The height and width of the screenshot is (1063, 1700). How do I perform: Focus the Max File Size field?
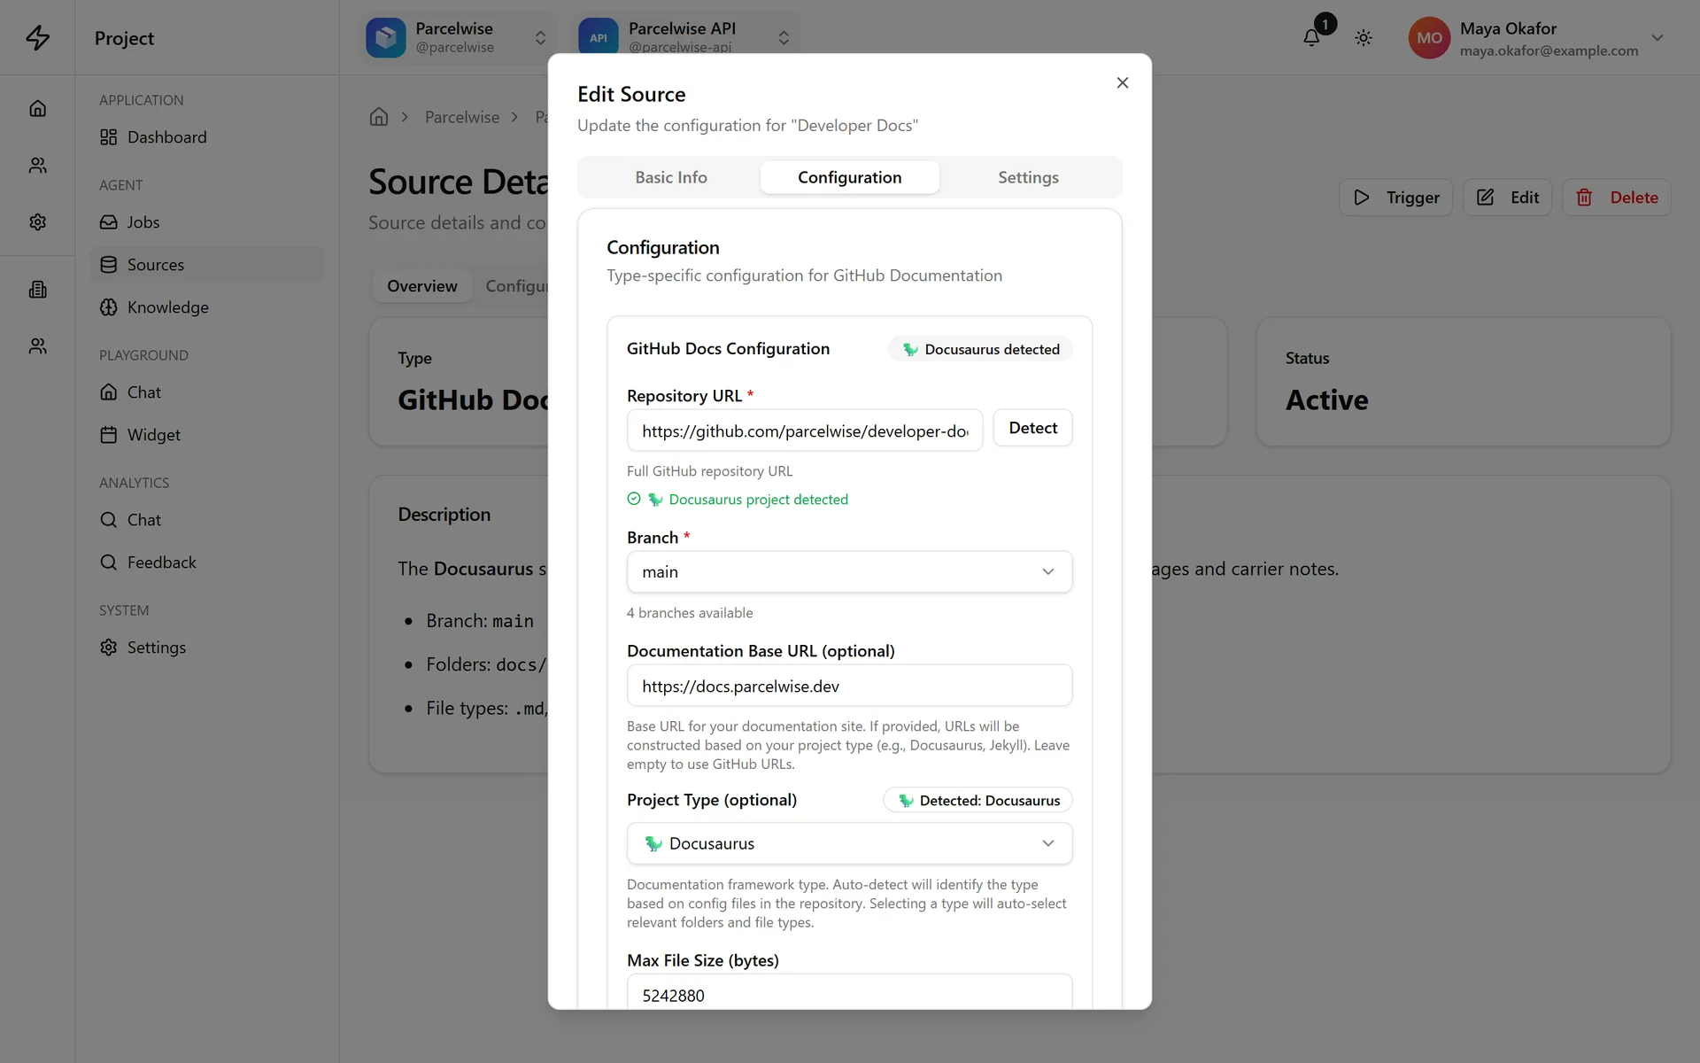(x=849, y=992)
